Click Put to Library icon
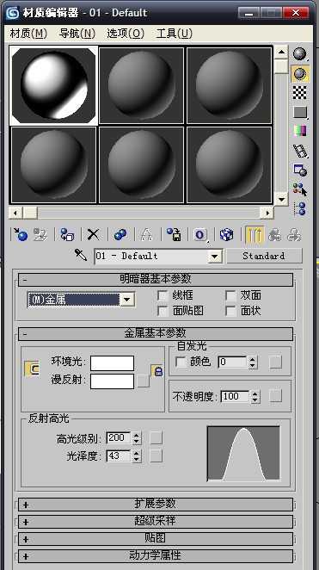This screenshot has width=319, height=570. pyautogui.click(x=174, y=235)
